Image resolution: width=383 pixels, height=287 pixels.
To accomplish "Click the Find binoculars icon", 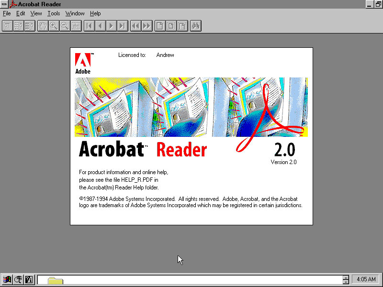I will coord(195,26).
